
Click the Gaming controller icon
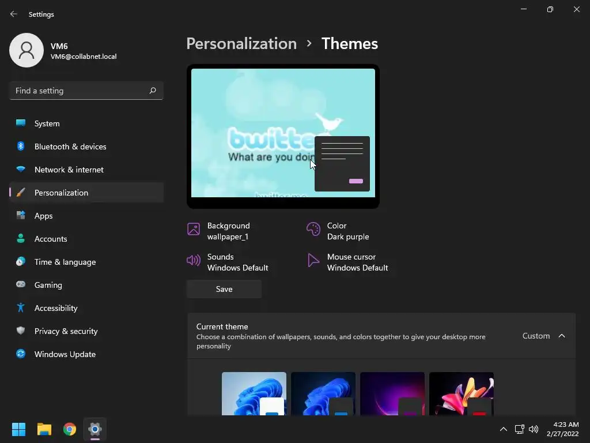(21, 284)
